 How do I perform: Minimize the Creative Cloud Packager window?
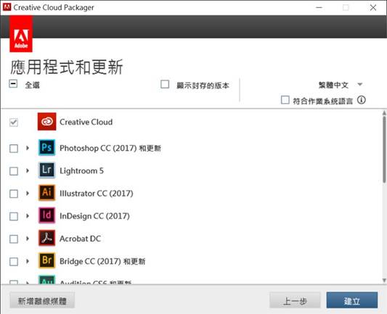pyautogui.click(x=319, y=8)
